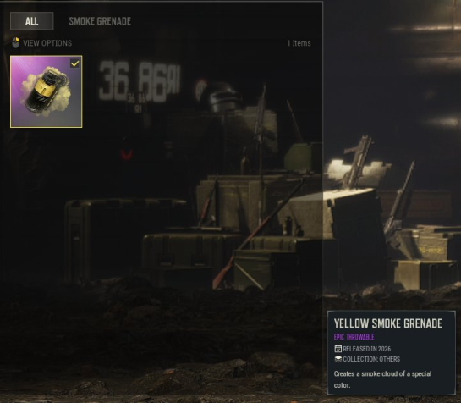
Task: Click the calendar icon beside Released in 2026
Action: coord(338,349)
